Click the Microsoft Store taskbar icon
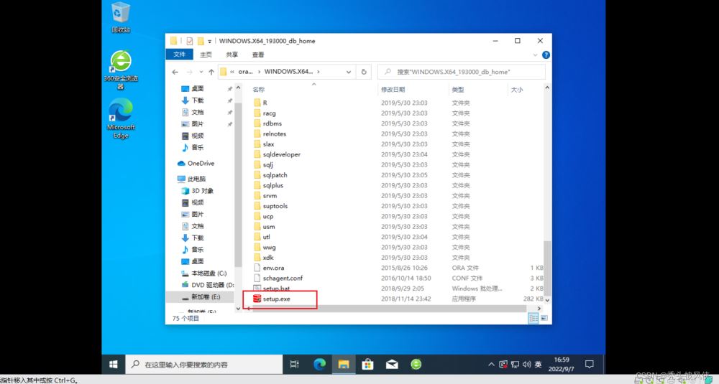Screen dimensions: 719x384 pyautogui.click(x=367, y=365)
